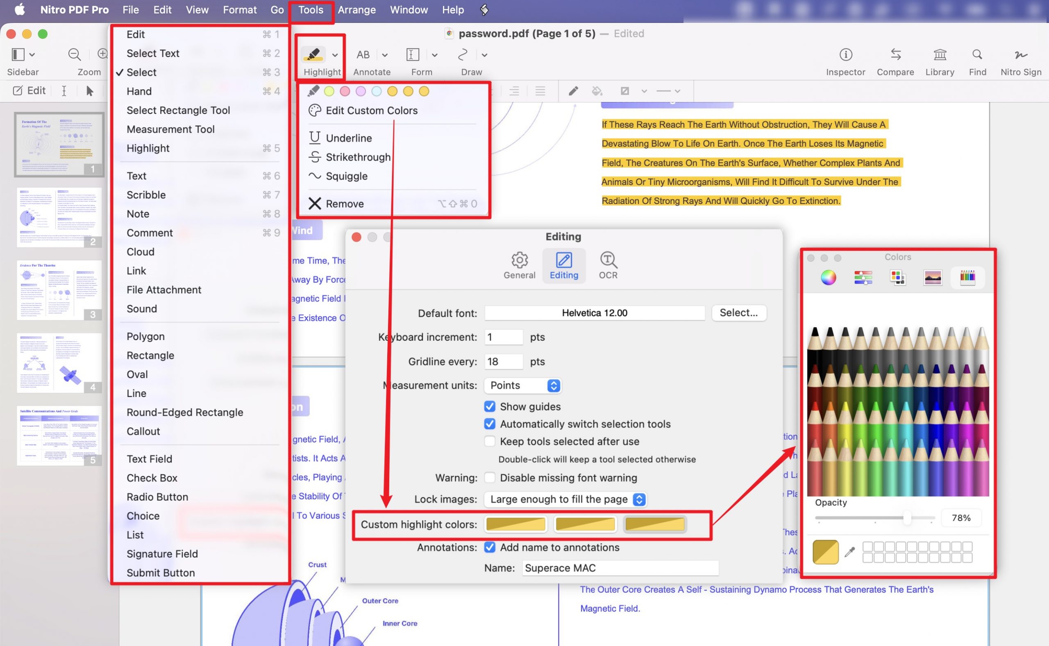
Task: Click the Gridline every field
Action: tap(503, 361)
